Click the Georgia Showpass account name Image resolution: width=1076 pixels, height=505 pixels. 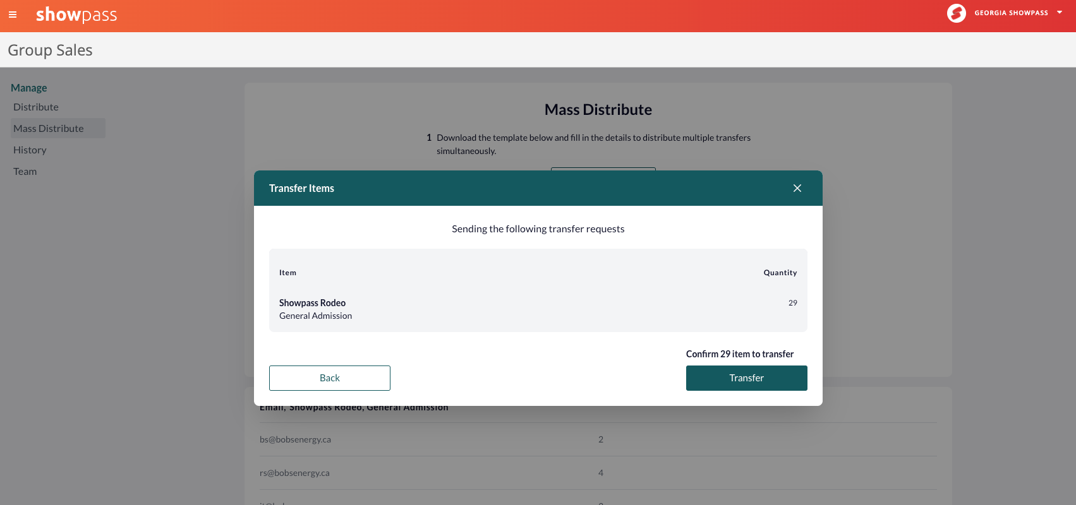point(1011,13)
